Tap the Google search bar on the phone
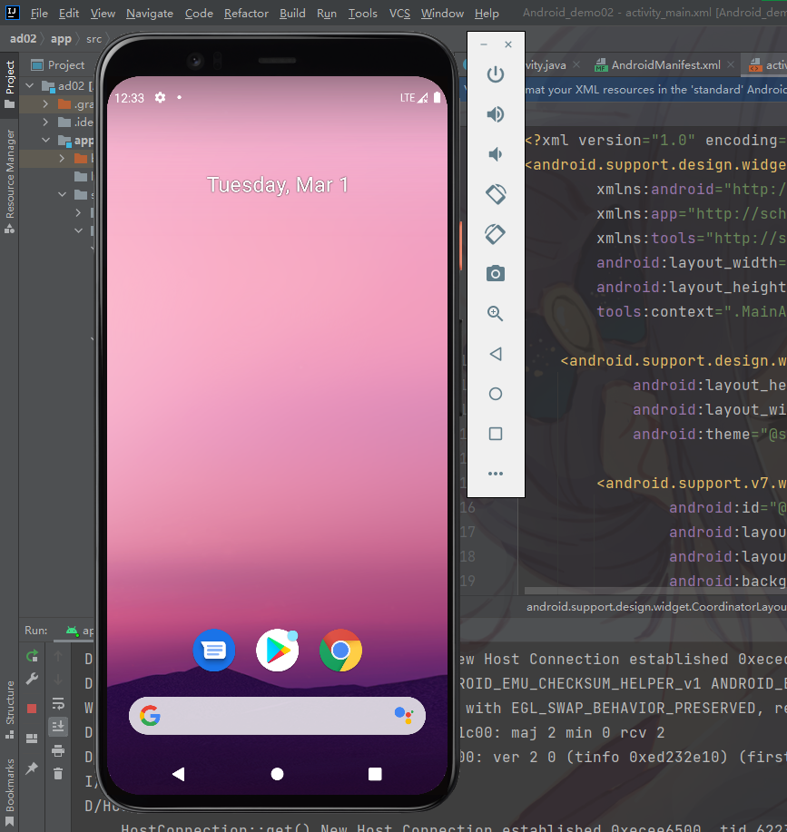787x832 pixels. pos(277,715)
